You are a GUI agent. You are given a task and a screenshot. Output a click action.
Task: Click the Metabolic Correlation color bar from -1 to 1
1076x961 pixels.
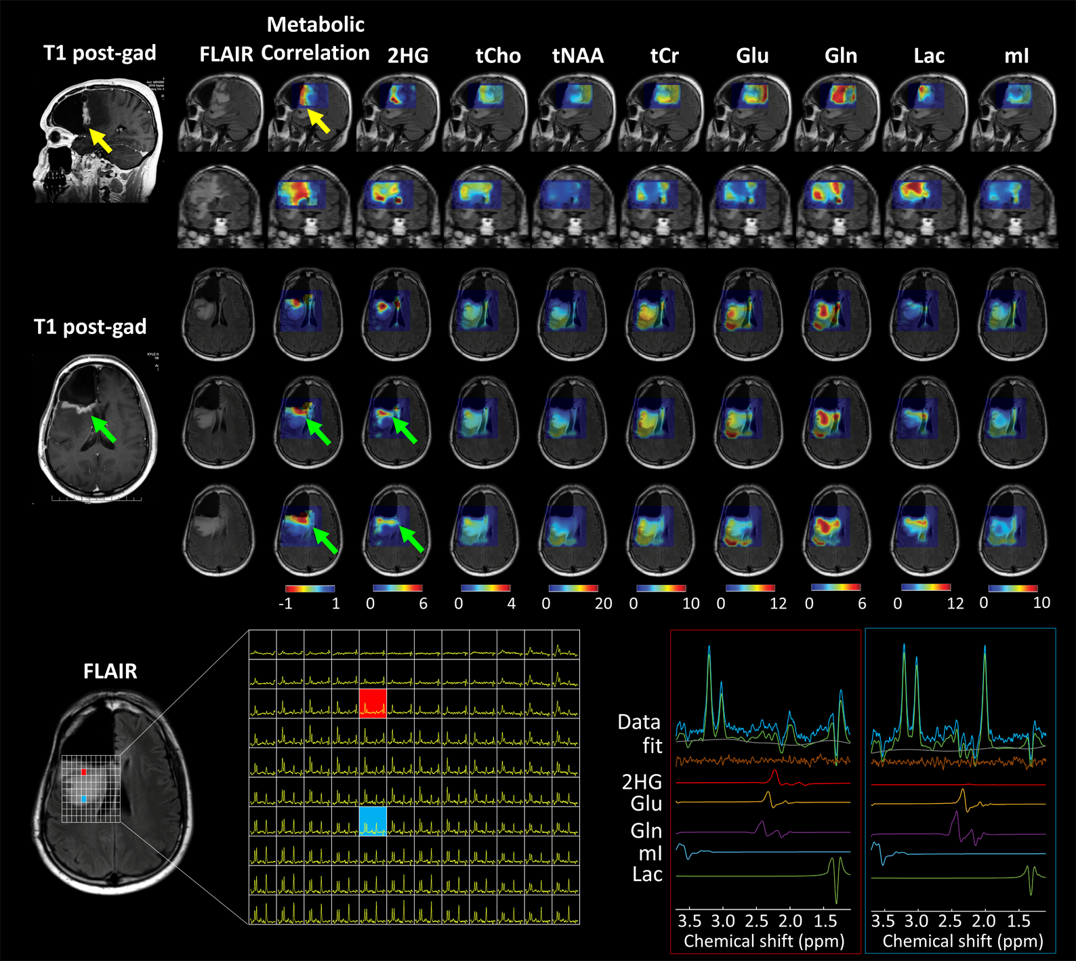pyautogui.click(x=310, y=588)
